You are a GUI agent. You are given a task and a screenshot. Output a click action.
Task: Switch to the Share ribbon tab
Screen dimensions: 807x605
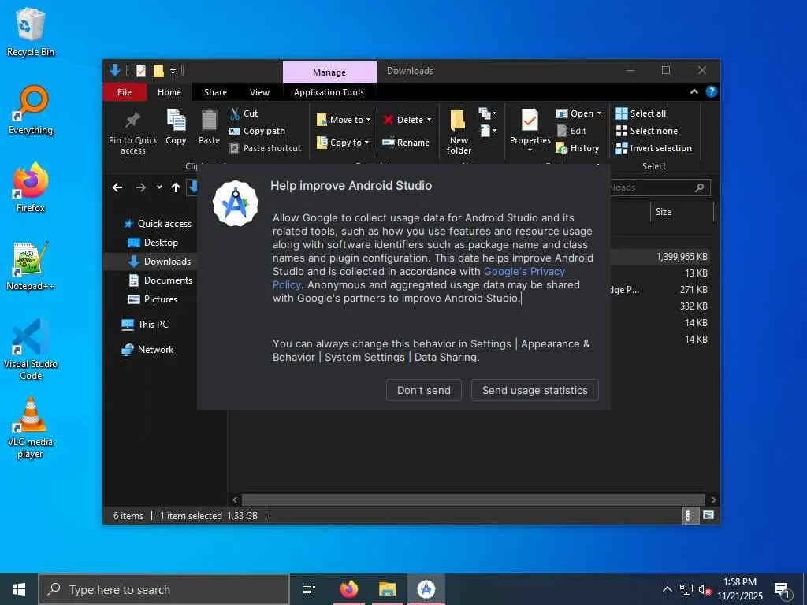click(215, 92)
